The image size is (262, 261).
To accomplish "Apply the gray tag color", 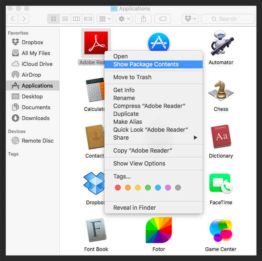I will (x=178, y=188).
